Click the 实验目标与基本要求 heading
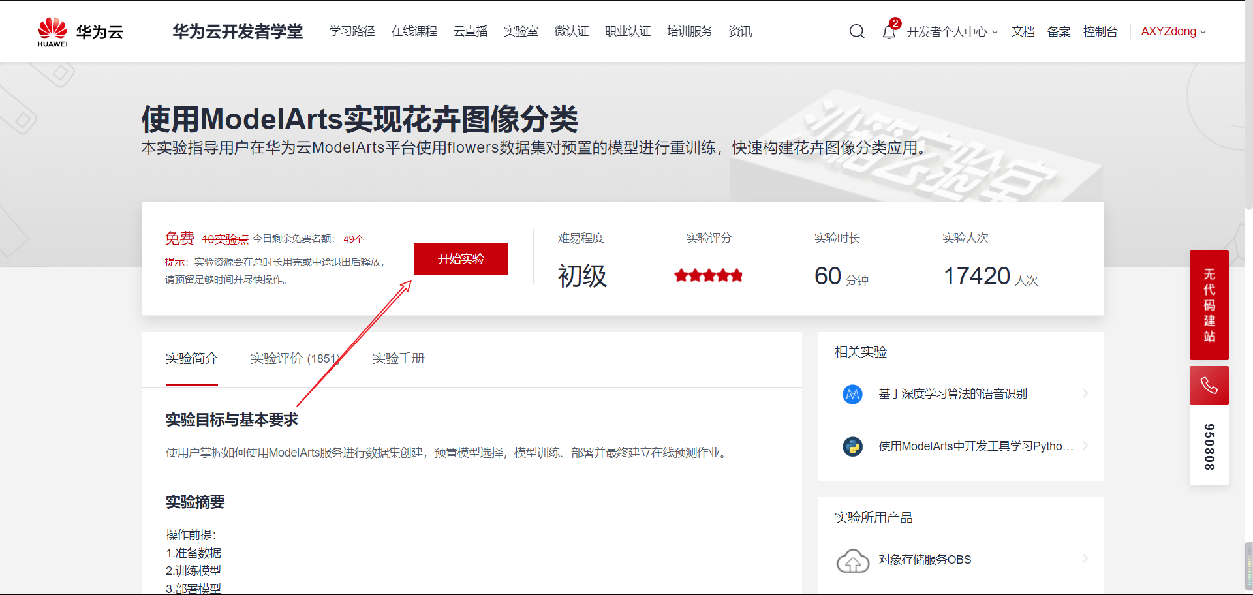The width and height of the screenshot is (1253, 595). coord(232,420)
